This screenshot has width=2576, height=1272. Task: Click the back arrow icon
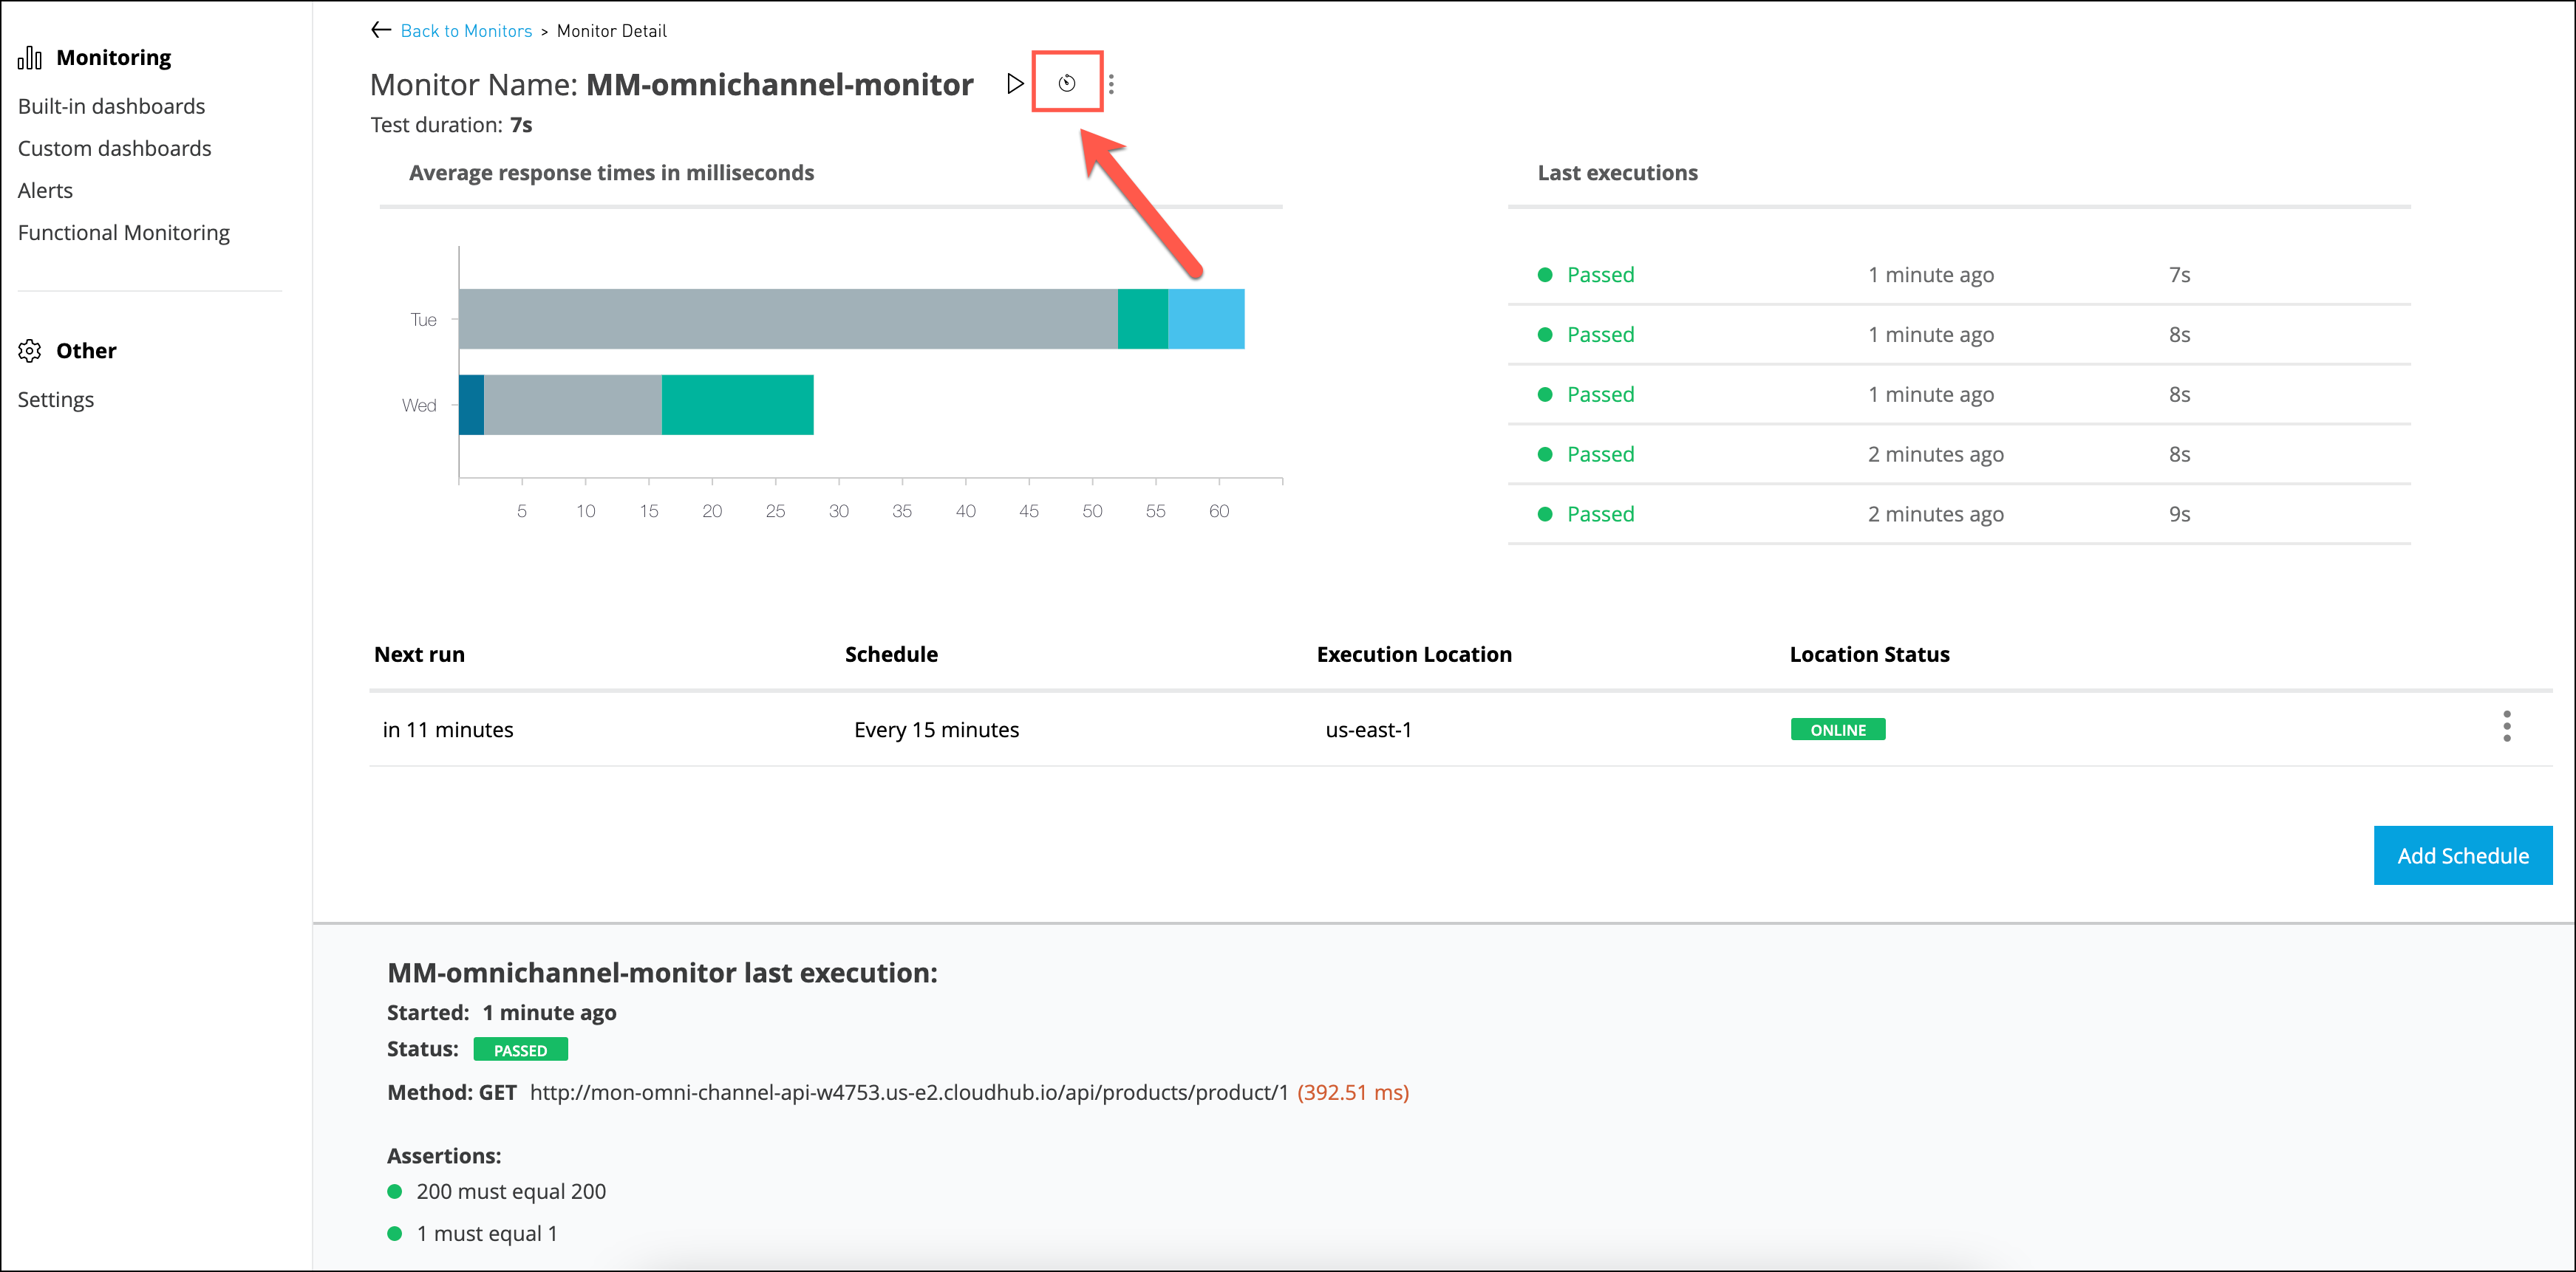coord(380,30)
